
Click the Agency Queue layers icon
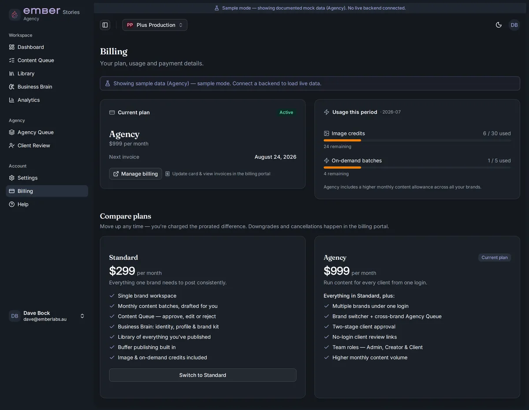point(12,132)
